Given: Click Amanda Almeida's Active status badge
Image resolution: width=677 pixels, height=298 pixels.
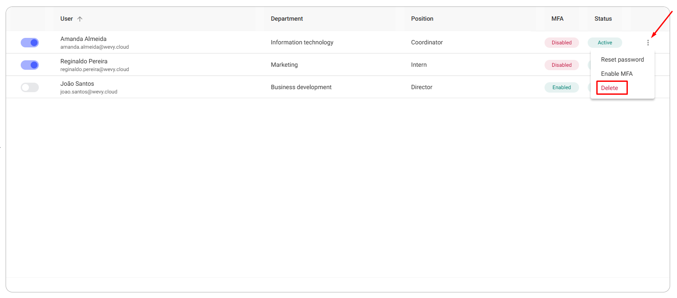Looking at the screenshot, I should [x=605, y=43].
